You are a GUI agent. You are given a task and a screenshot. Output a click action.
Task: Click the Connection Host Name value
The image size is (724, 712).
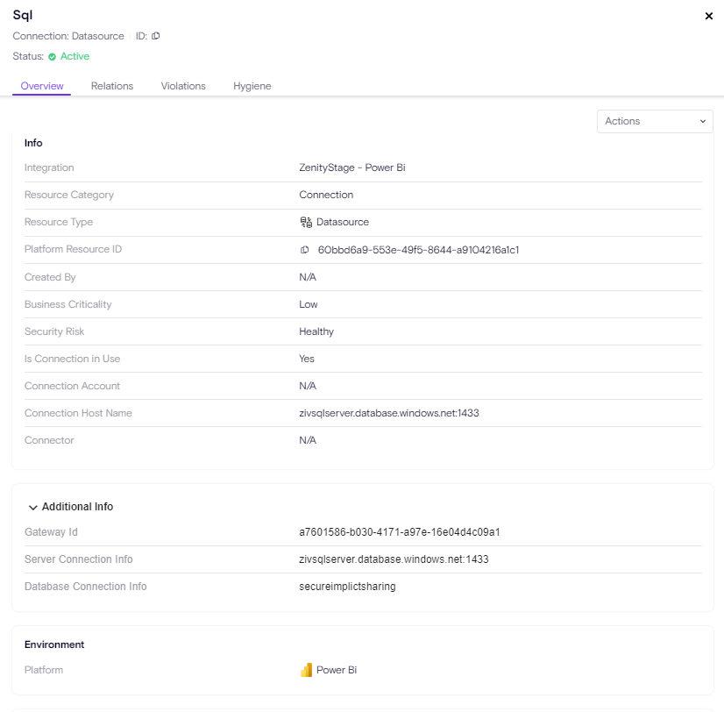click(x=388, y=413)
